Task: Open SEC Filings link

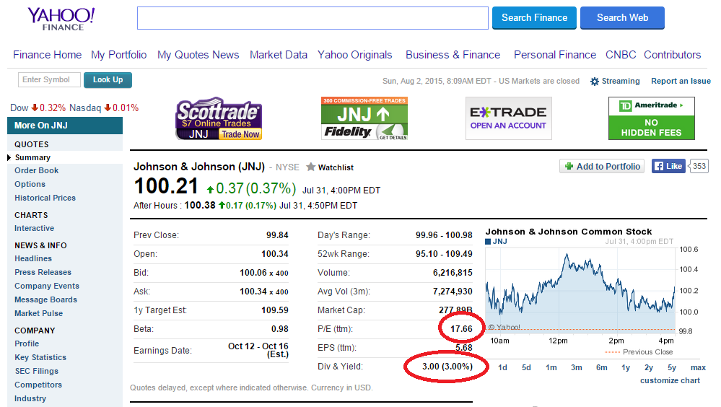Action: point(36,371)
